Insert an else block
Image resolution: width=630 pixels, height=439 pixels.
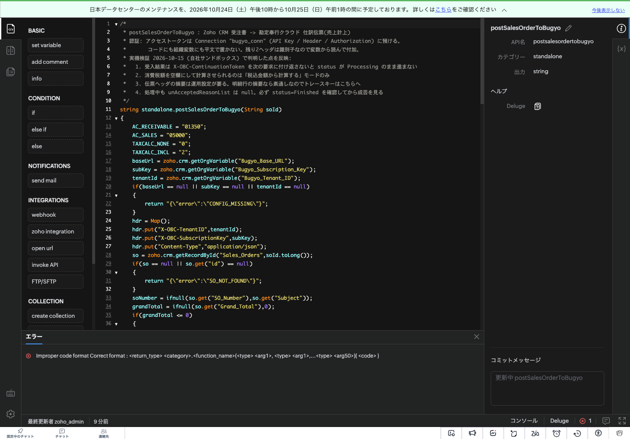(56, 146)
